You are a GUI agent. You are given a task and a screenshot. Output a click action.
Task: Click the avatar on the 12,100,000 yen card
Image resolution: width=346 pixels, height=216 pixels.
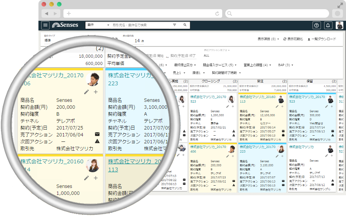[x=281, y=100]
